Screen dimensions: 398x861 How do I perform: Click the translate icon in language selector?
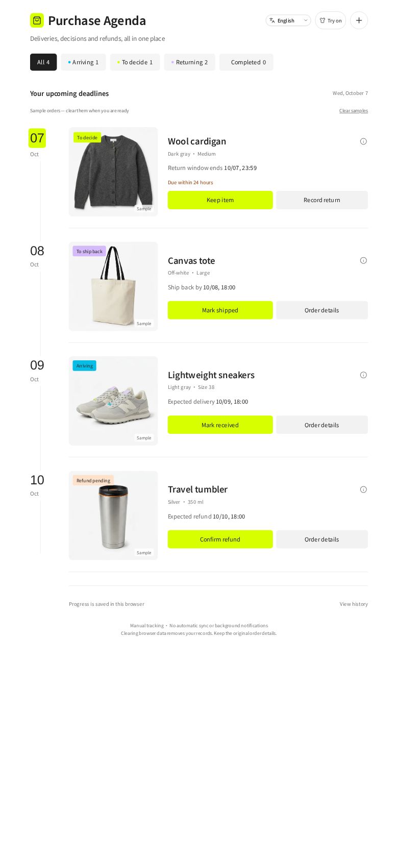[272, 20]
